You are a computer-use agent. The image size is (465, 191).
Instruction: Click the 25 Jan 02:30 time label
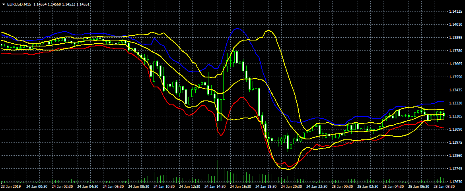368,187
